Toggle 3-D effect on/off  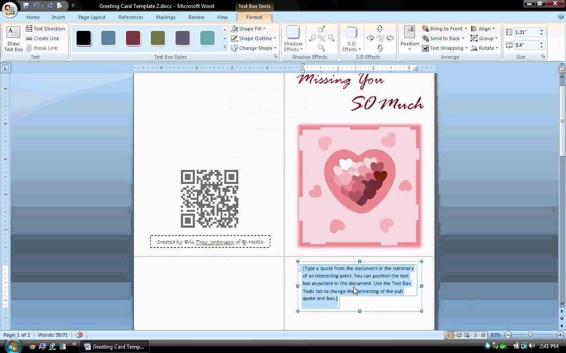coord(380,38)
